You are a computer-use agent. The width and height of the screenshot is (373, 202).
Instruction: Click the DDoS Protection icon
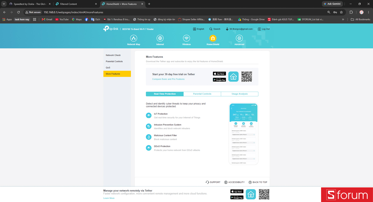pyautogui.click(x=149, y=148)
